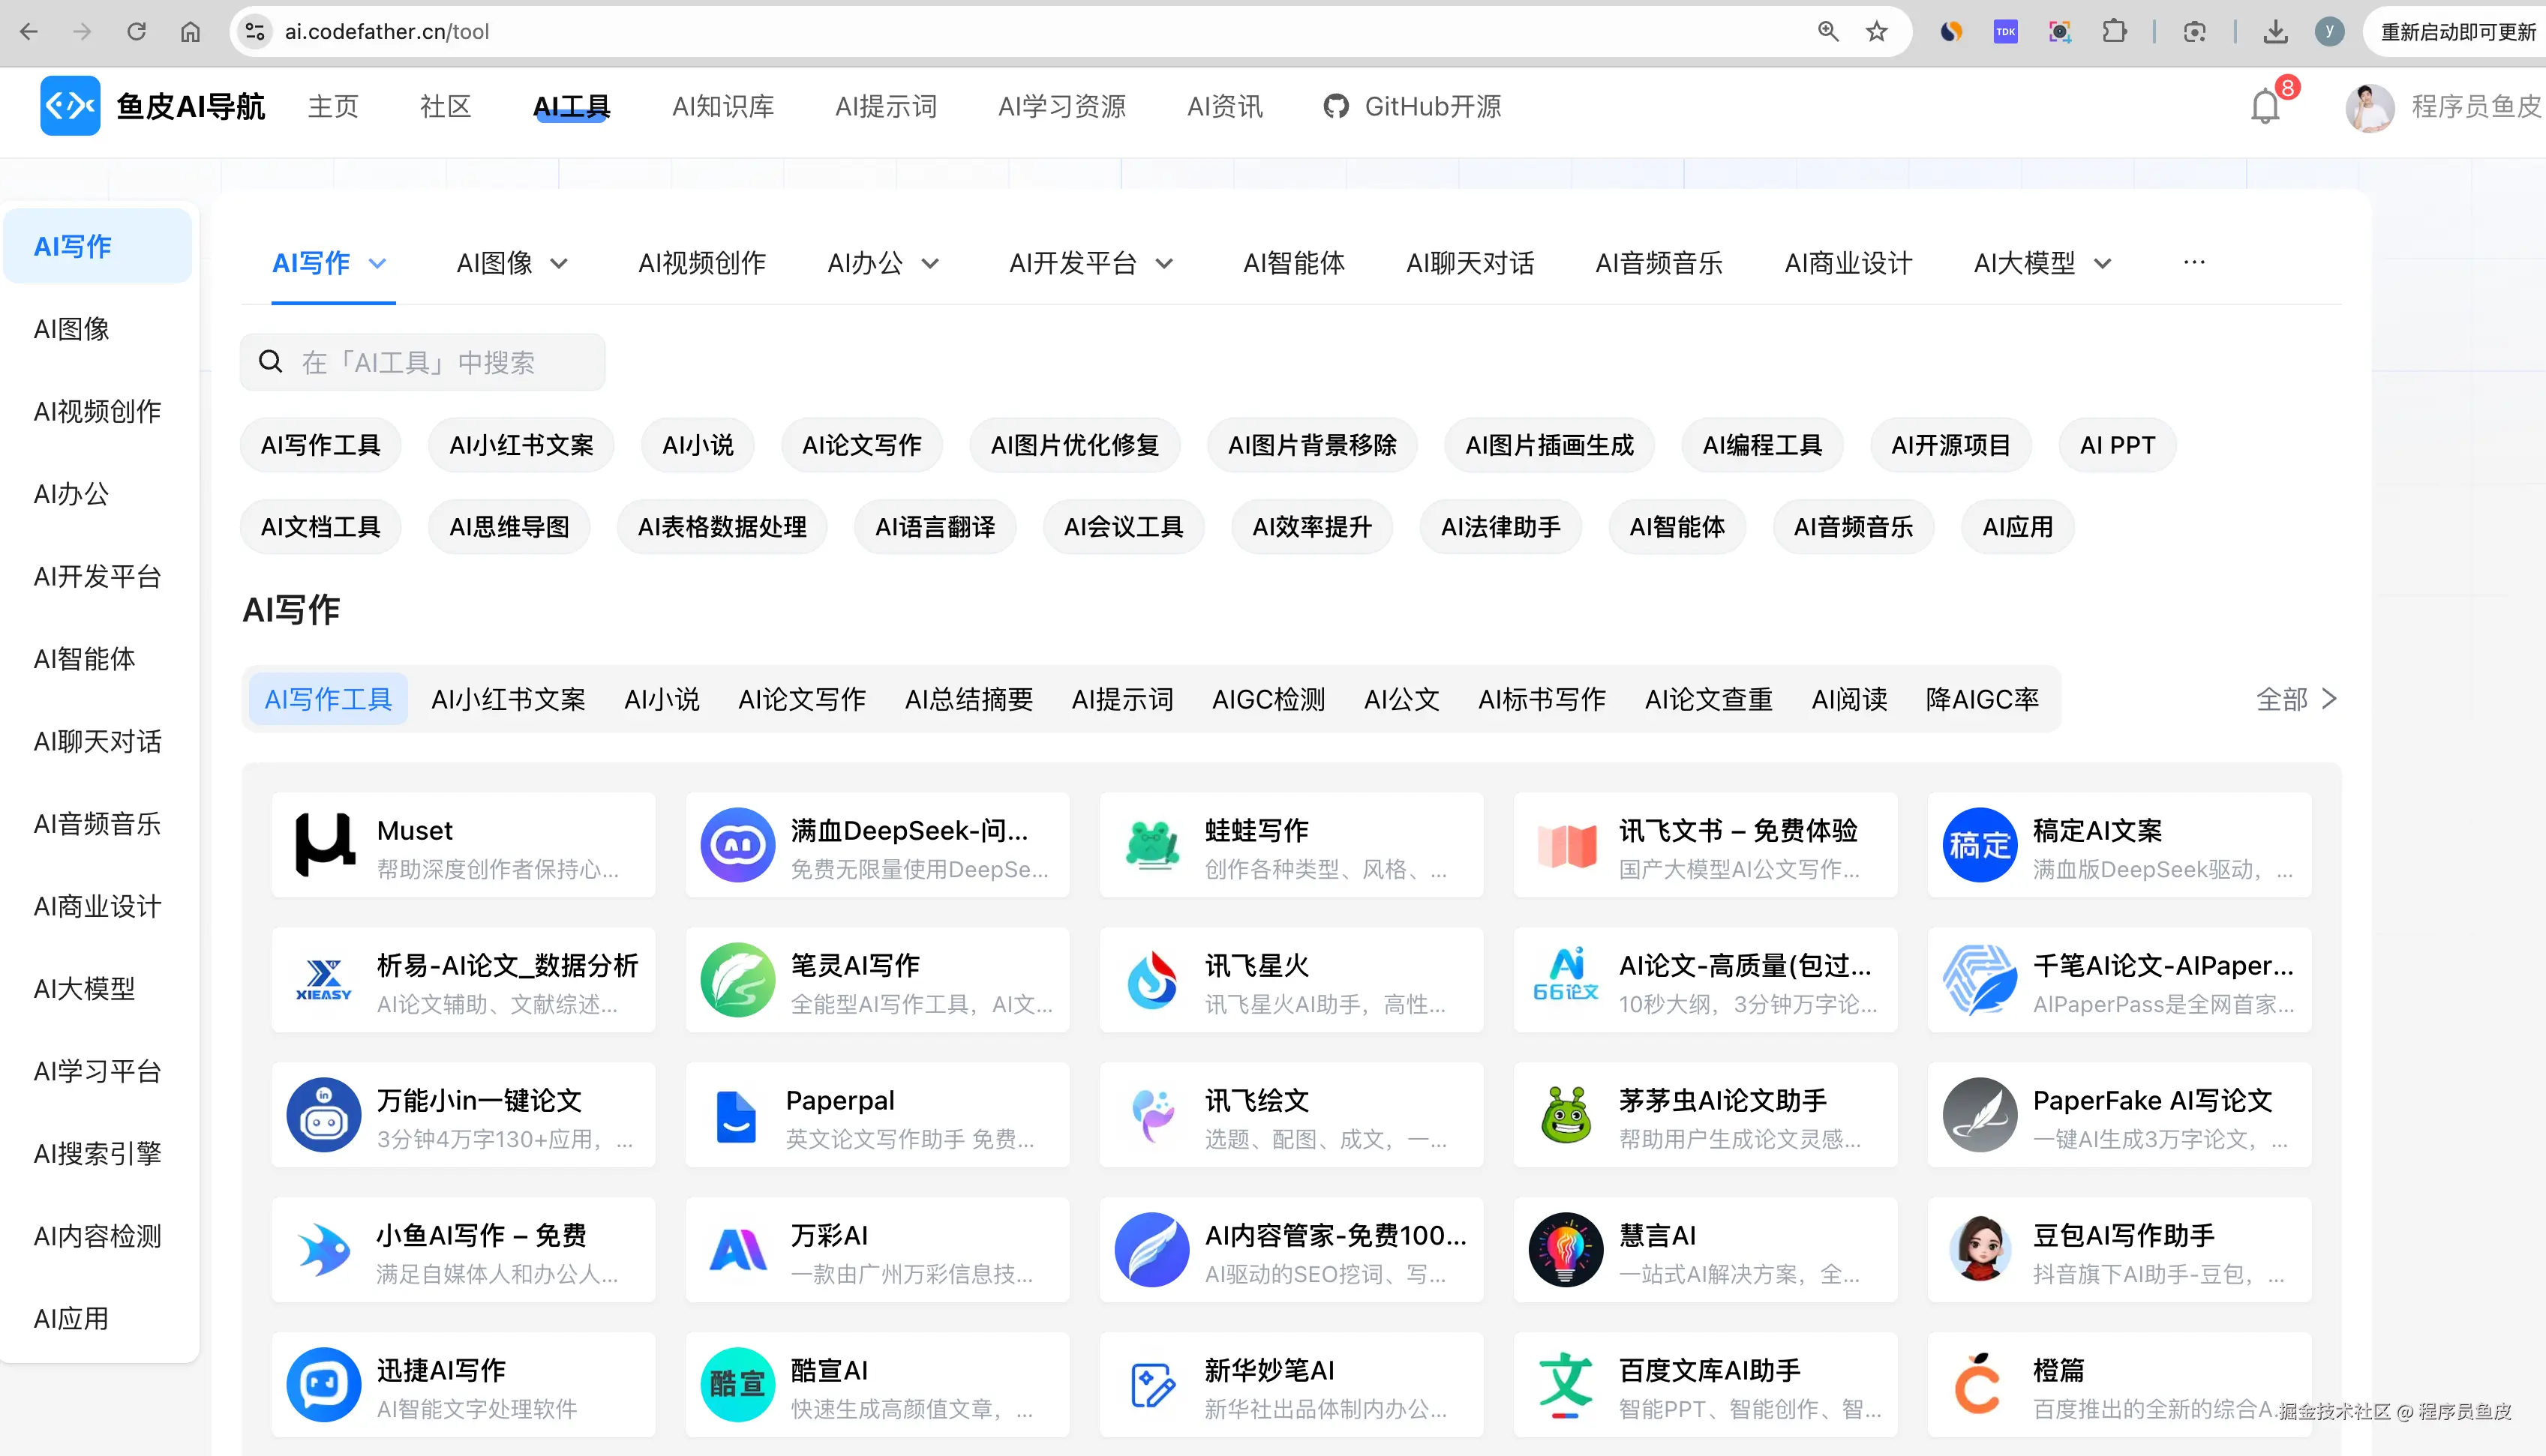Screen dimensions: 2546x1456
Task: Open the Muset tool icon
Action: point(324,845)
